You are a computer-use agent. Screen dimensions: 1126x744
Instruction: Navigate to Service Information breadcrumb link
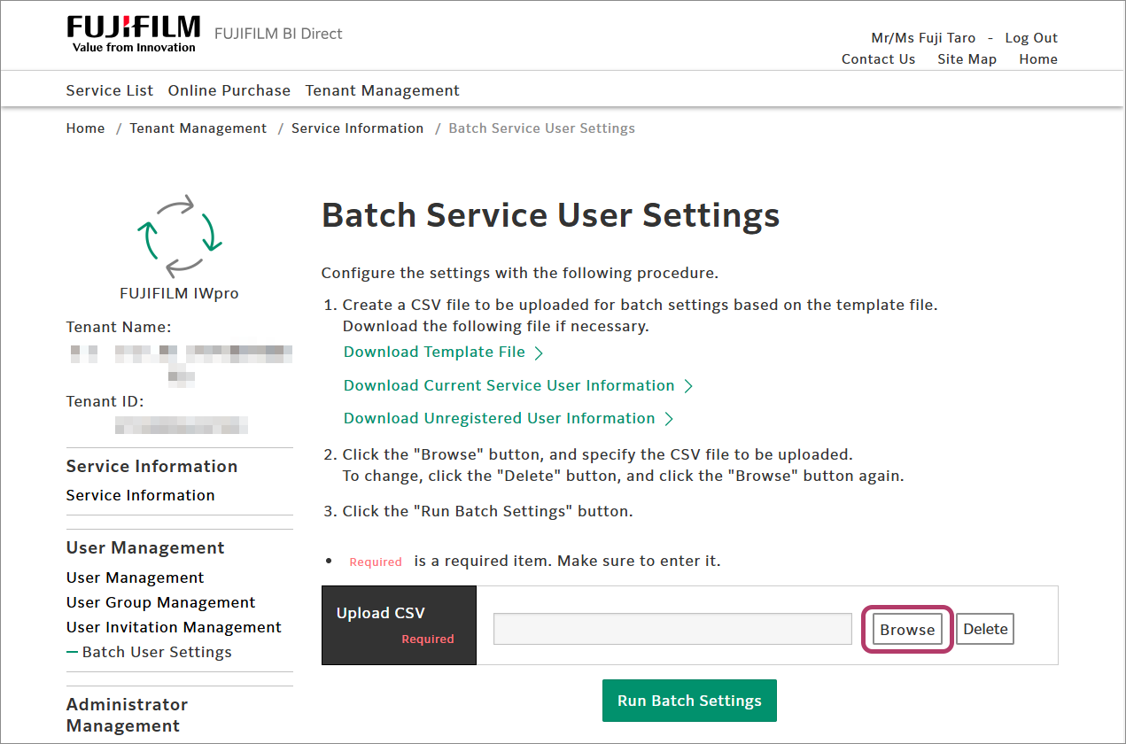click(x=357, y=128)
